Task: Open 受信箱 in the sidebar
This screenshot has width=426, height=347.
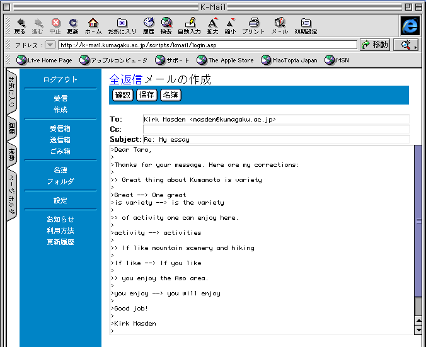Action: [x=60, y=128]
